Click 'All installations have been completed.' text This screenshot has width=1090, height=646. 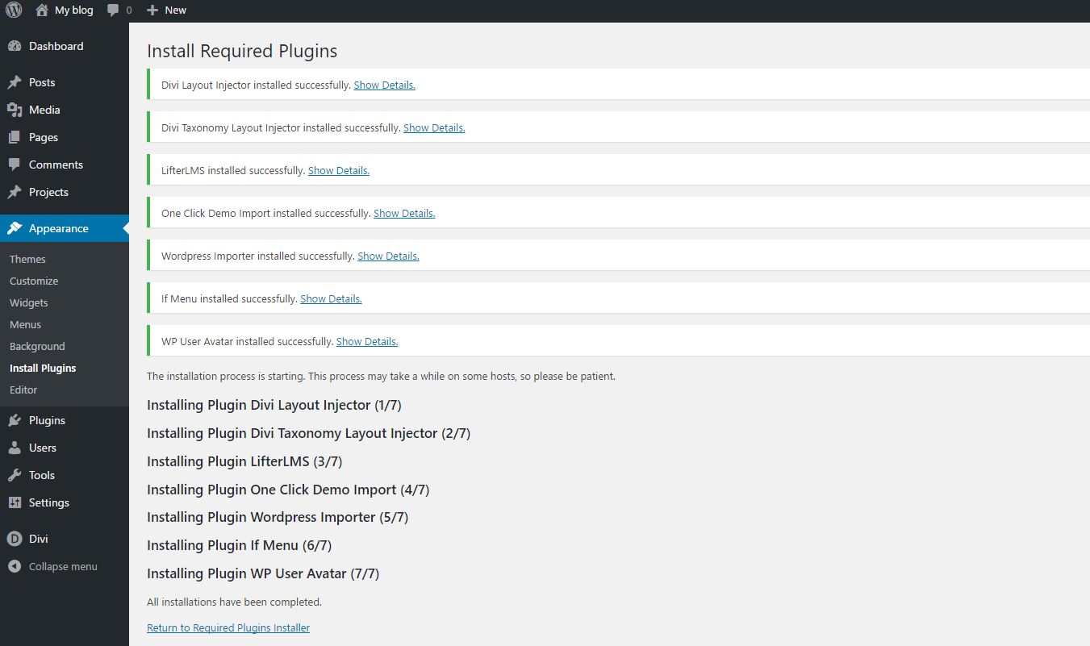click(x=234, y=602)
